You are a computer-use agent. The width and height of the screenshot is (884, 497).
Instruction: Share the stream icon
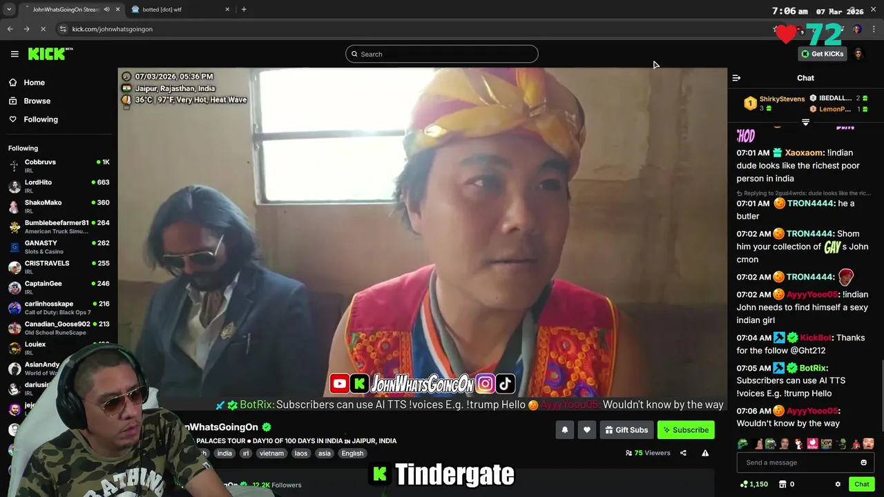(683, 453)
